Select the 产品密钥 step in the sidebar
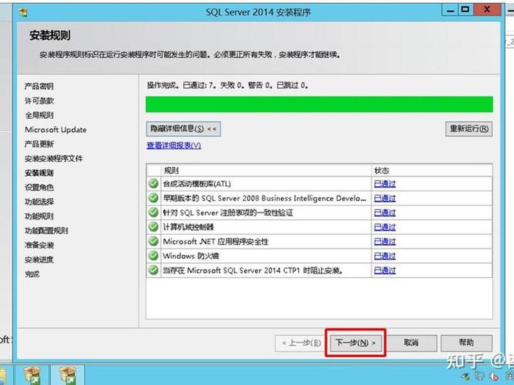This screenshot has height=385, width=514. pos(39,87)
